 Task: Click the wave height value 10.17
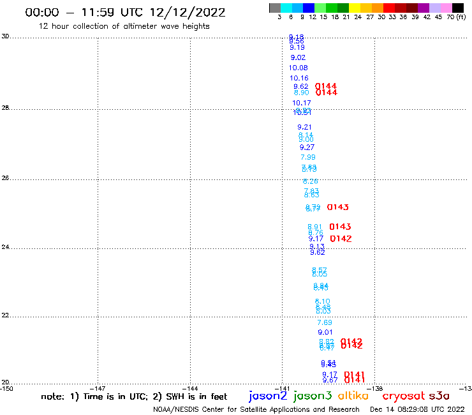(301, 103)
